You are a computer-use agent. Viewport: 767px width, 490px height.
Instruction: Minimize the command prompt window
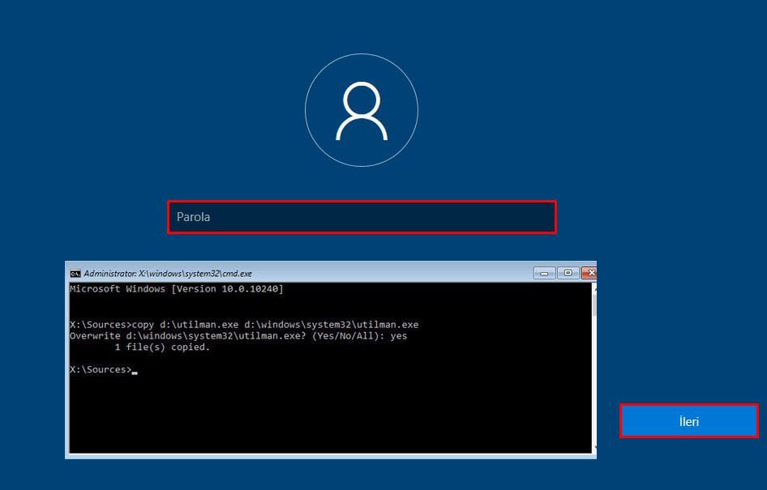544,273
